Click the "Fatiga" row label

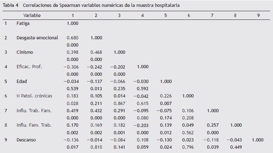click(x=23, y=23)
